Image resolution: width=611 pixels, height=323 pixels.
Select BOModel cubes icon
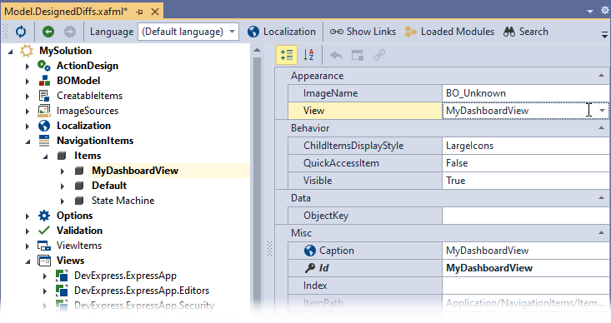[44, 81]
